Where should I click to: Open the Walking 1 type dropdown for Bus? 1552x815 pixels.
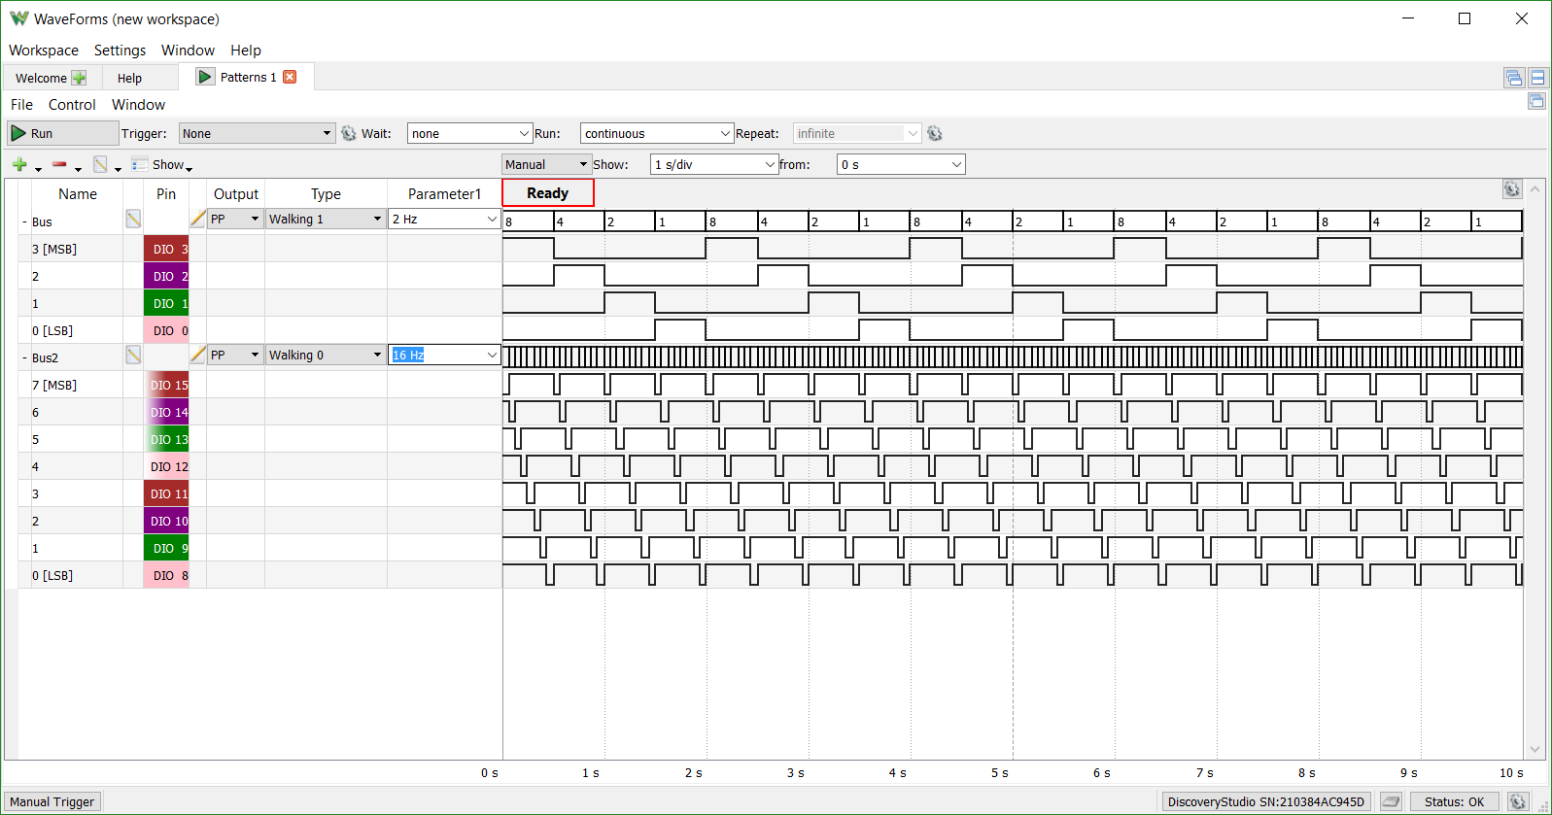[326, 219]
